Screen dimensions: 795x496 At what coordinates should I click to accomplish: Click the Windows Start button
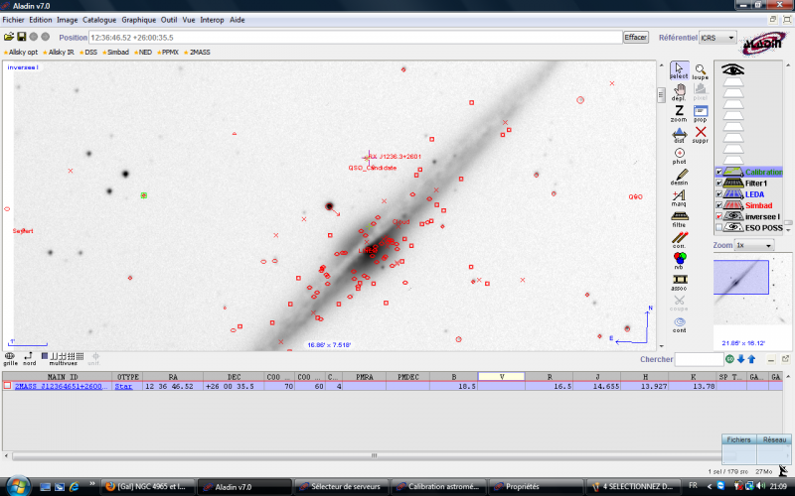18,486
